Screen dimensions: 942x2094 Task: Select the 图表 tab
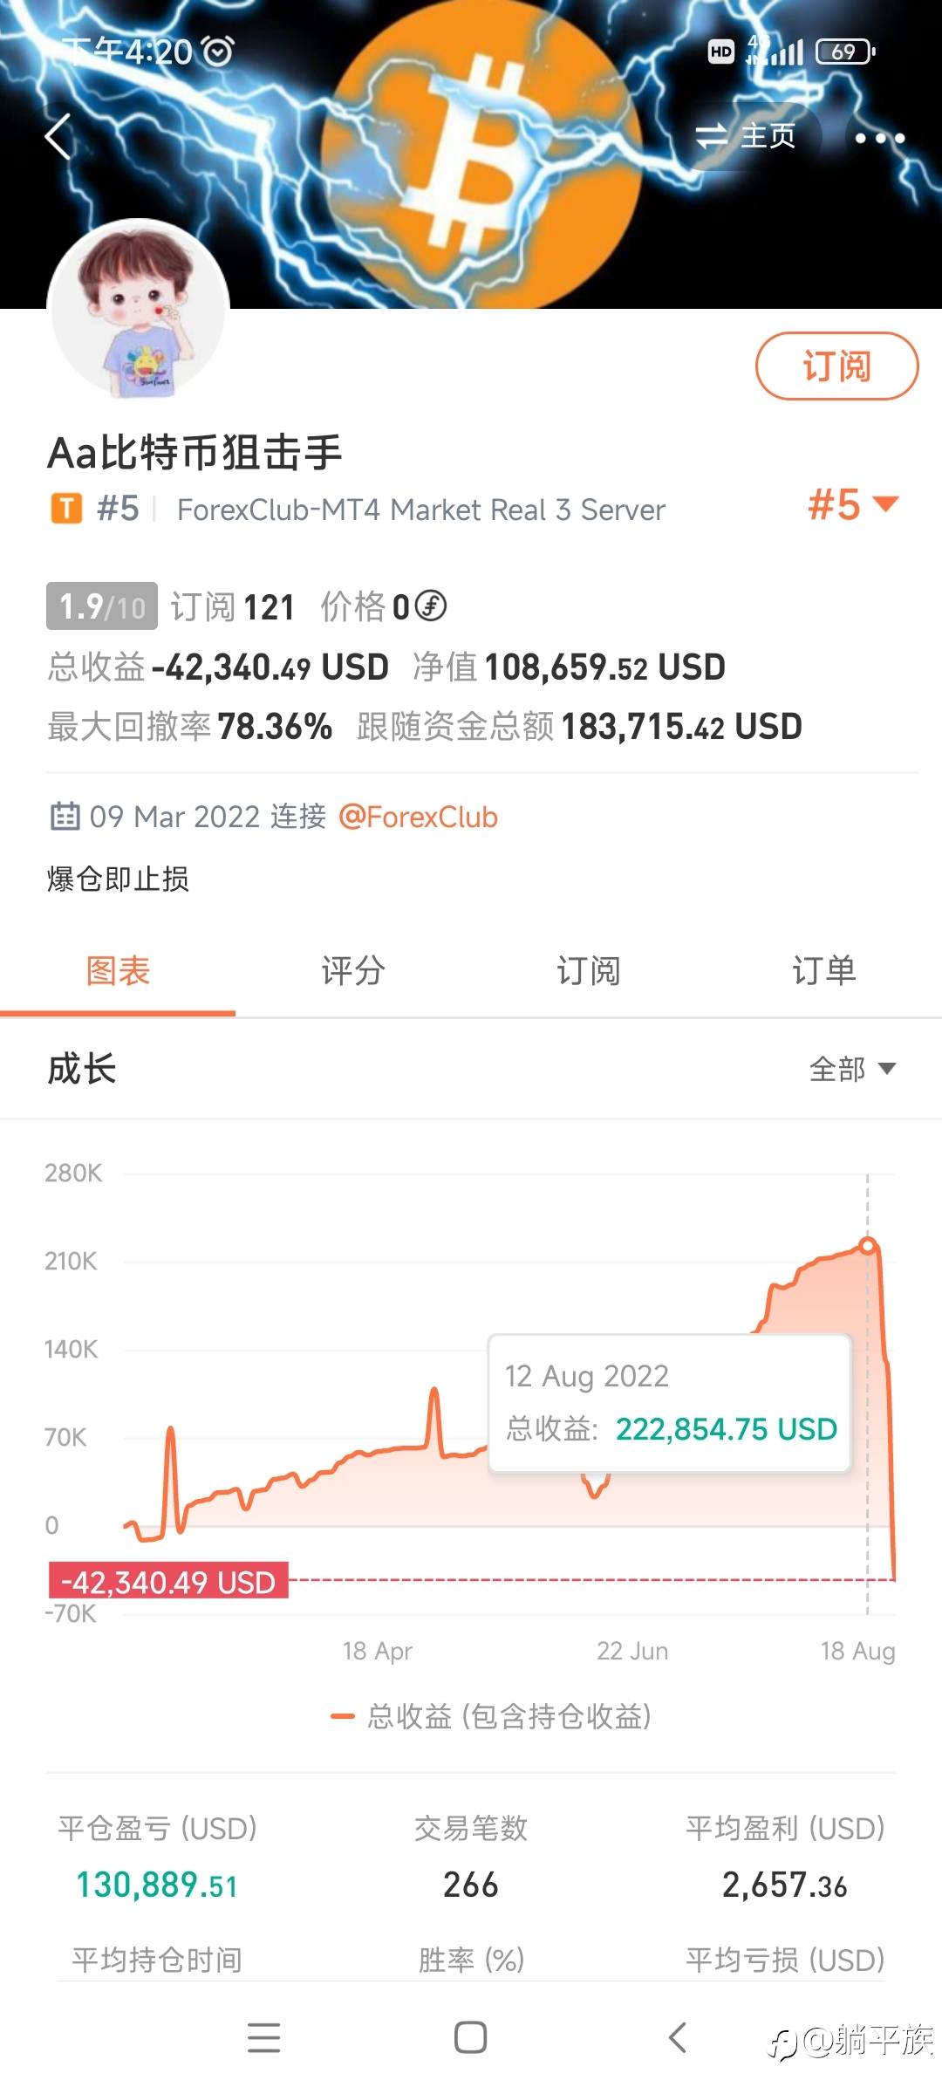point(118,970)
